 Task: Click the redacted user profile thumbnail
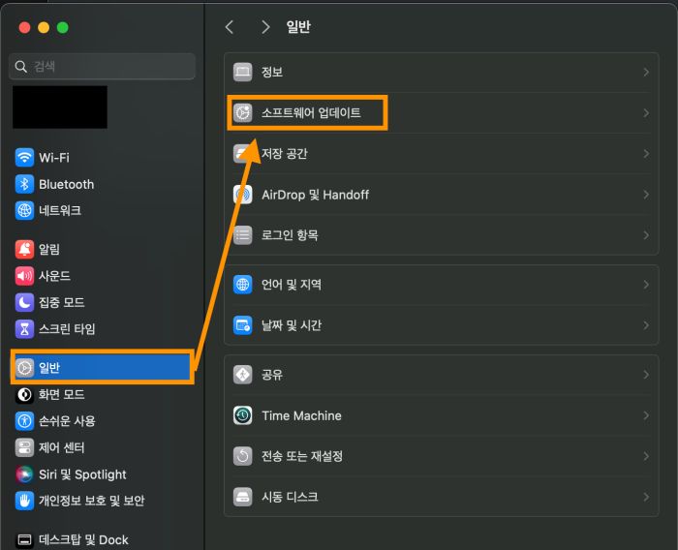pyautogui.click(x=60, y=107)
